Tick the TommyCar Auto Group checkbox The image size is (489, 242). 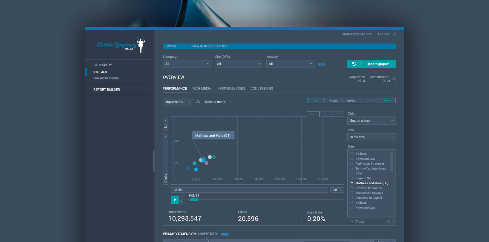coord(351,168)
